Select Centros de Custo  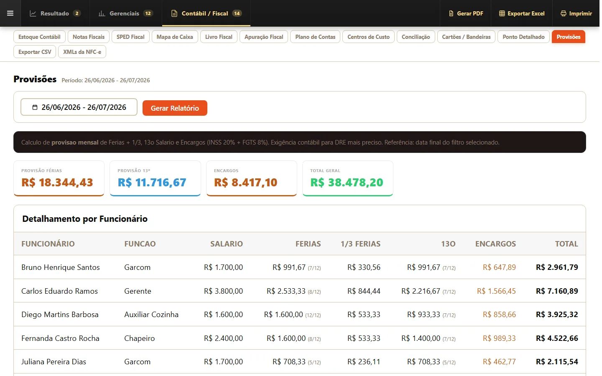[368, 37]
